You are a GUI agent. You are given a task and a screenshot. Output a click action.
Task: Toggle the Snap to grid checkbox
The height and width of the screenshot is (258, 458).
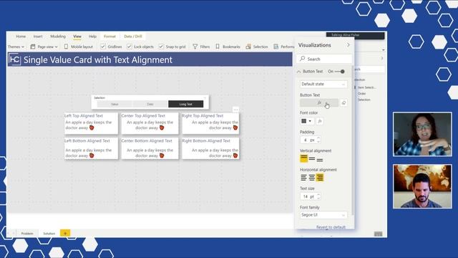[161, 47]
